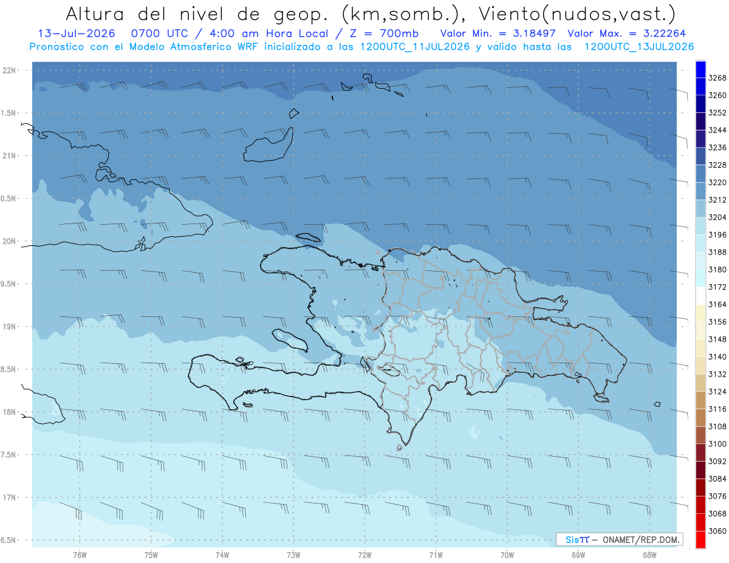Click the '3124' colorbar value

(717, 392)
